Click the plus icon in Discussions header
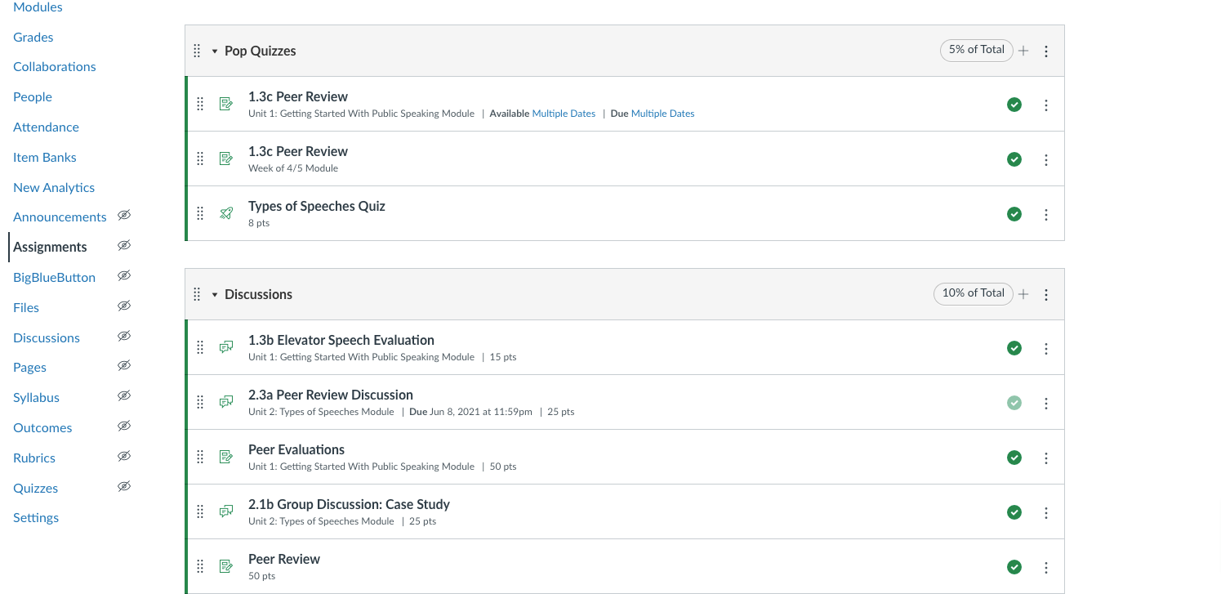Viewport: 1221px width, 594px height. tap(1023, 294)
